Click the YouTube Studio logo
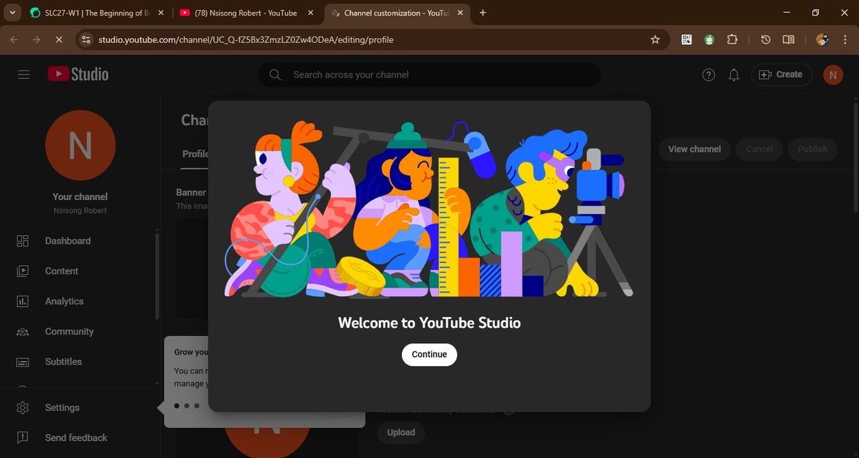The image size is (859, 458). [x=78, y=75]
